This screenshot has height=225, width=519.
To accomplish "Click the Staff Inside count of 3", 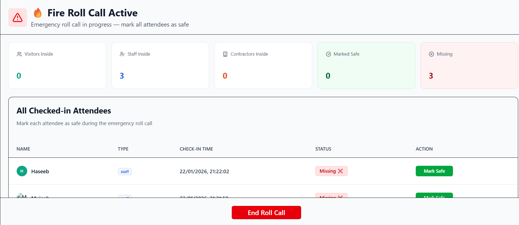I will [122, 76].
